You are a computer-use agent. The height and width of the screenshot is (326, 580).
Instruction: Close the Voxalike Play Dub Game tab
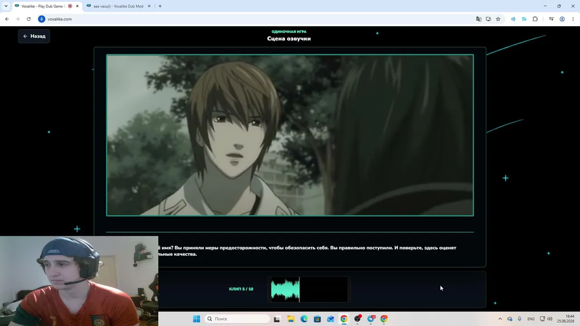click(x=77, y=6)
